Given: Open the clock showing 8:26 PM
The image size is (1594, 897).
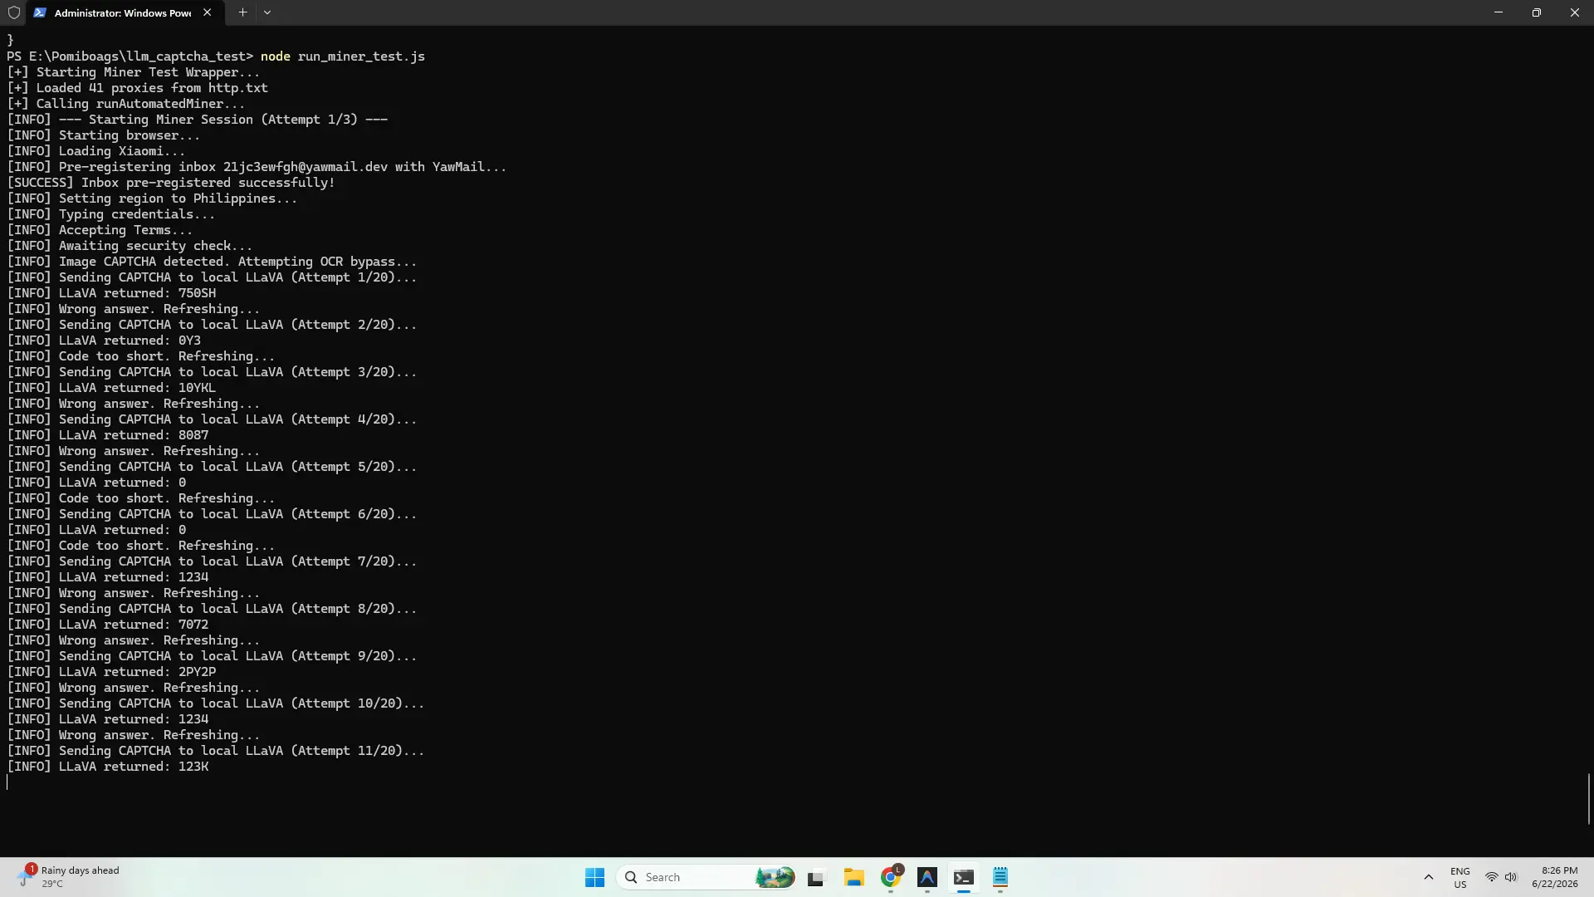Looking at the screenshot, I should click(1555, 877).
